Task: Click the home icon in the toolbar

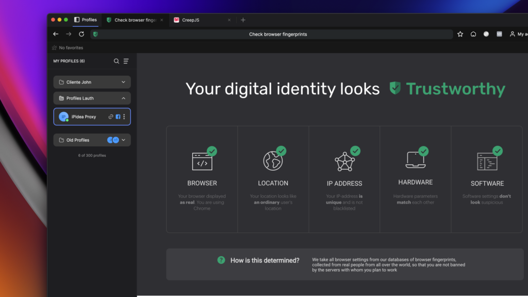Action: (x=473, y=34)
